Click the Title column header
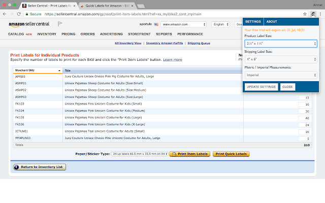 152,71
